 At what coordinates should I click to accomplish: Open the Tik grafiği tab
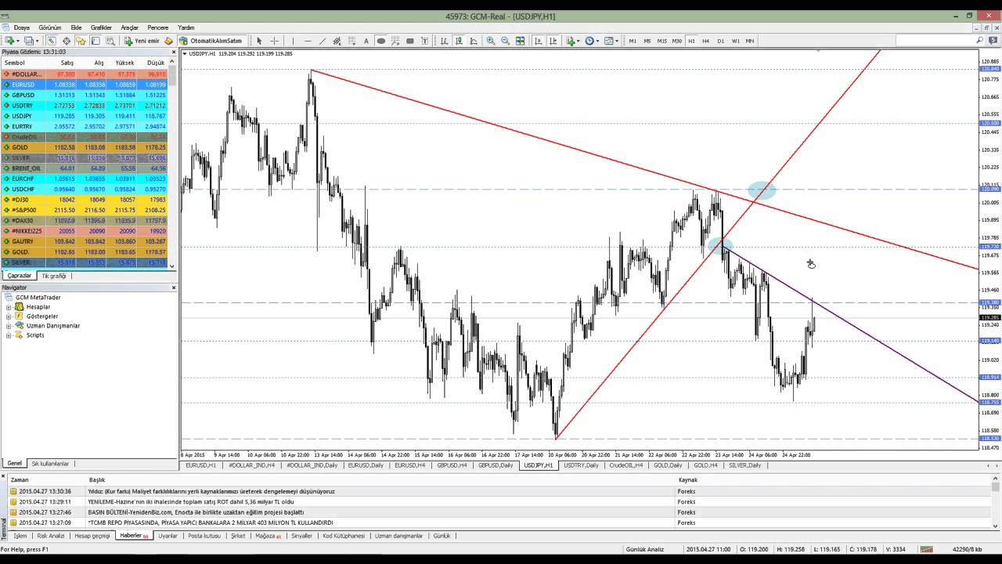[x=54, y=276]
